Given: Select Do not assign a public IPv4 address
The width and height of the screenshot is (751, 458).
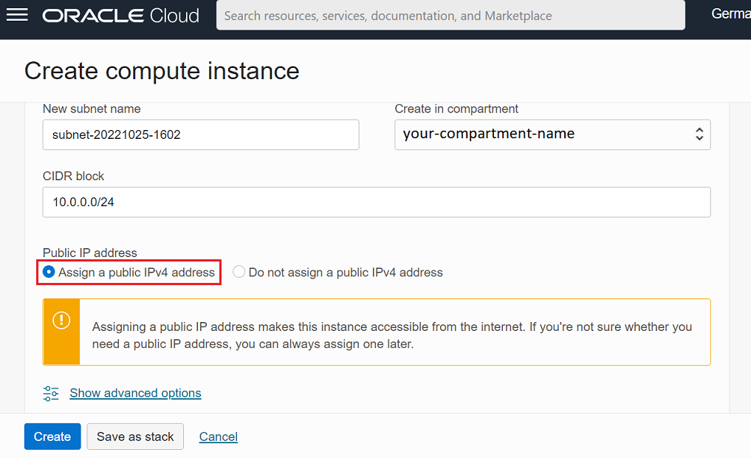Looking at the screenshot, I should pos(239,272).
